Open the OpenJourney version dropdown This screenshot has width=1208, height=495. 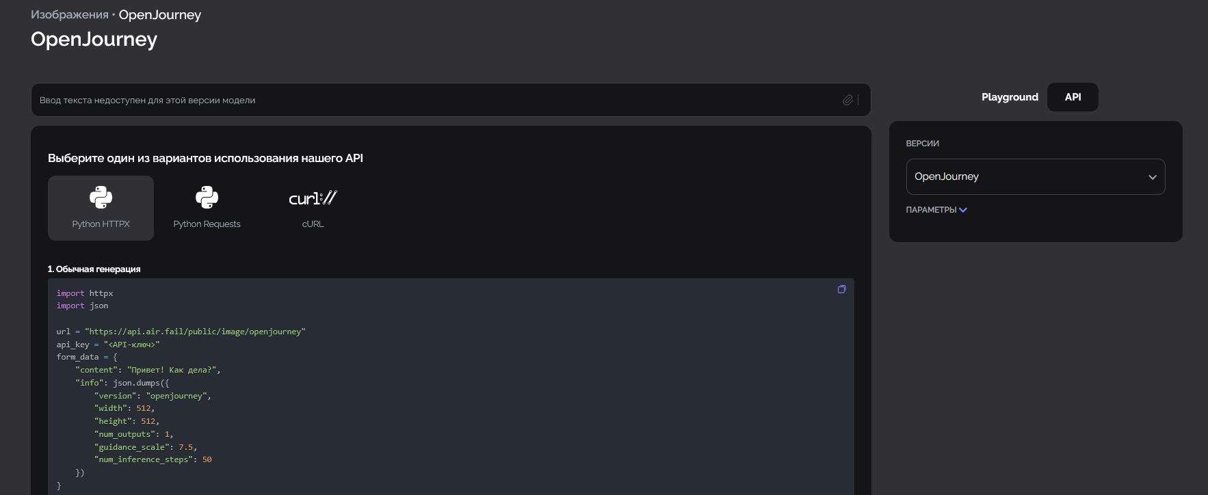tap(1036, 176)
